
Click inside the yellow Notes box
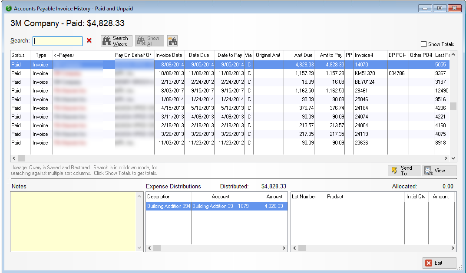coord(73,222)
